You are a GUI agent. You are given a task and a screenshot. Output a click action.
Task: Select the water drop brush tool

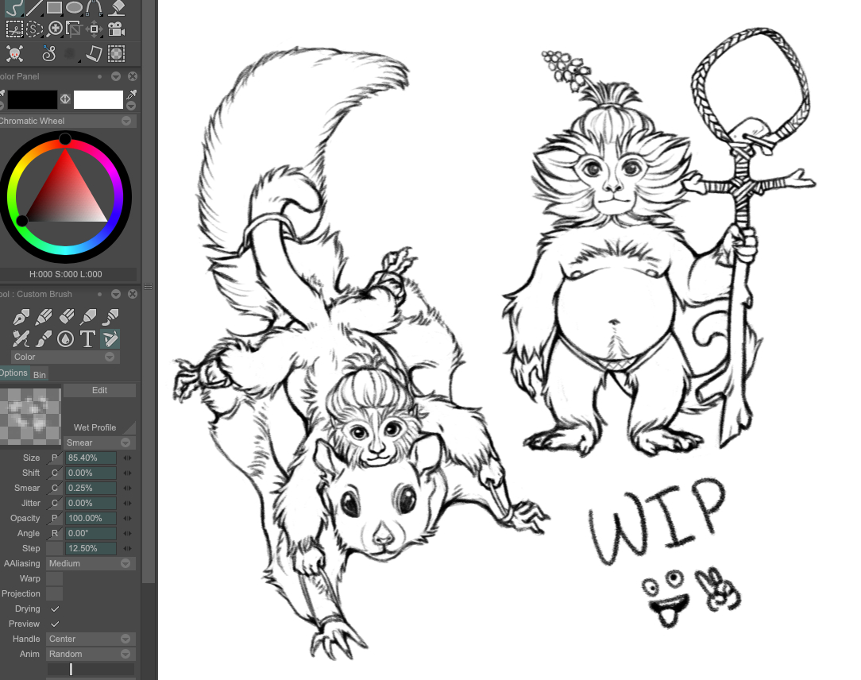tap(65, 339)
